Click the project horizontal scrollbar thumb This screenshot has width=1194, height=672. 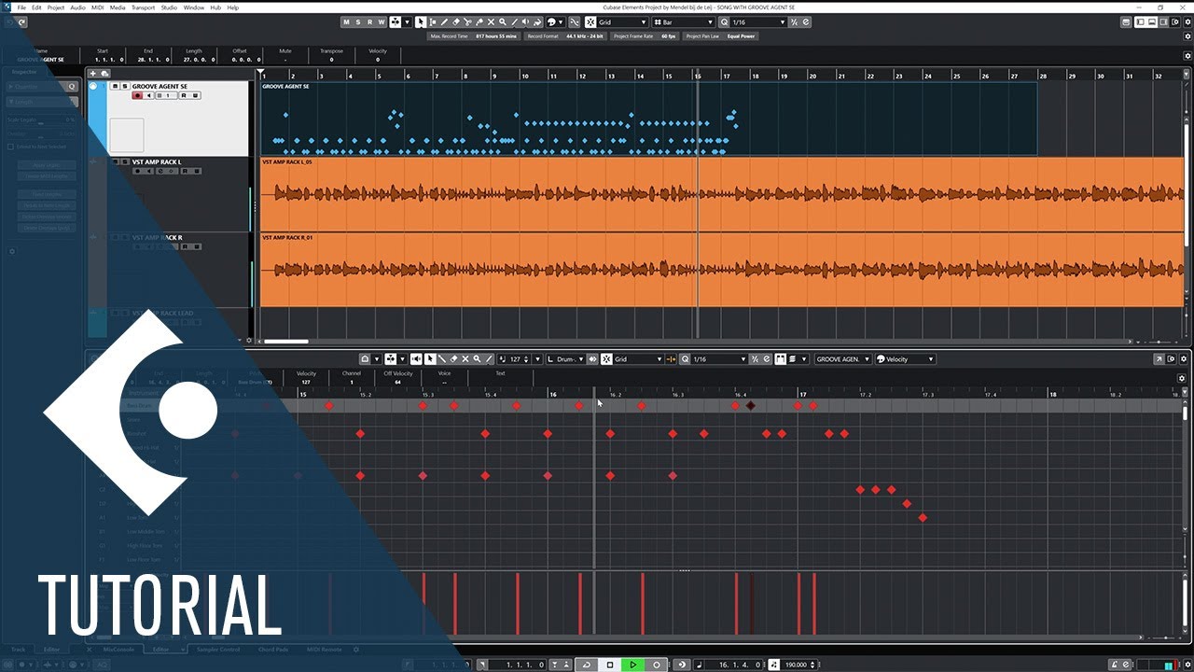click(x=285, y=342)
